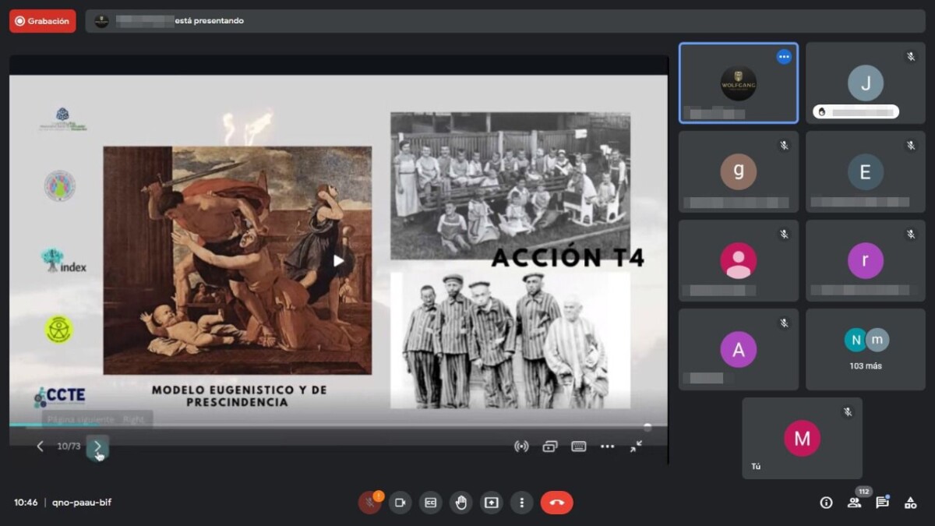
Task: Click the yellow circular logo on the slide
Action: (58, 330)
